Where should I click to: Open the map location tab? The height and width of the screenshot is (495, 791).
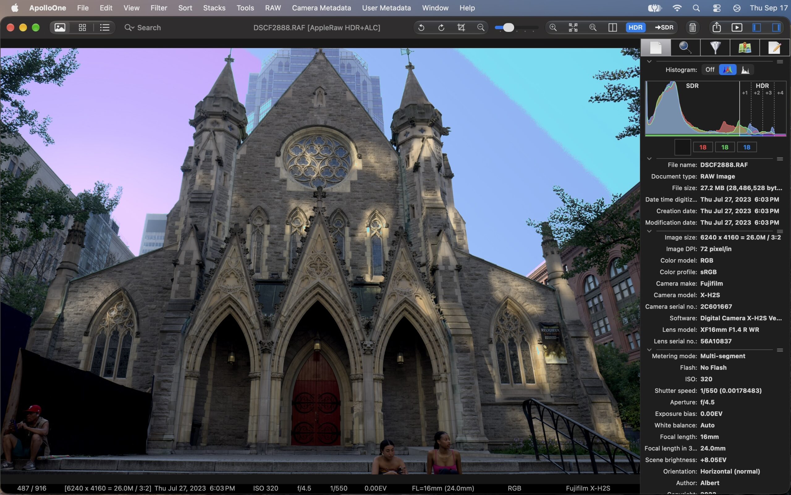coord(745,48)
